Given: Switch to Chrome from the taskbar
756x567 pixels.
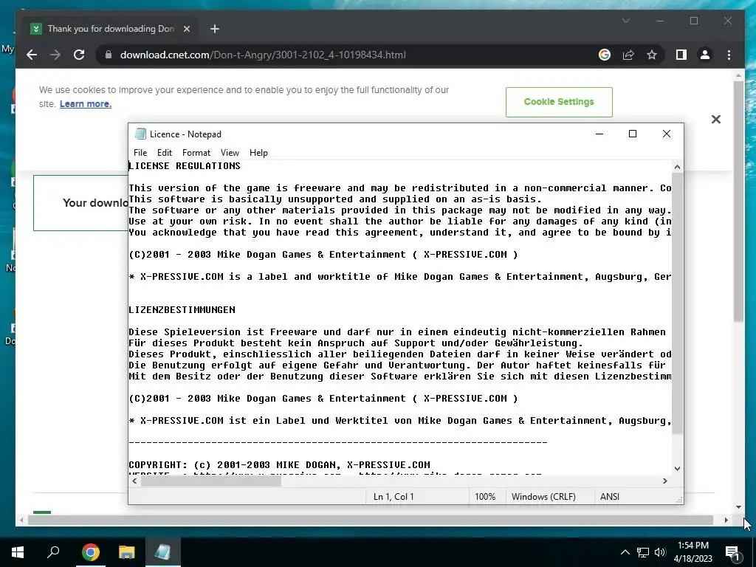Looking at the screenshot, I should (x=90, y=552).
